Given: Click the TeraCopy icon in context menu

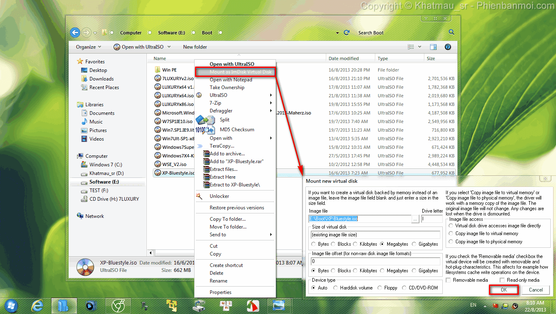Looking at the screenshot, I should [x=200, y=146].
